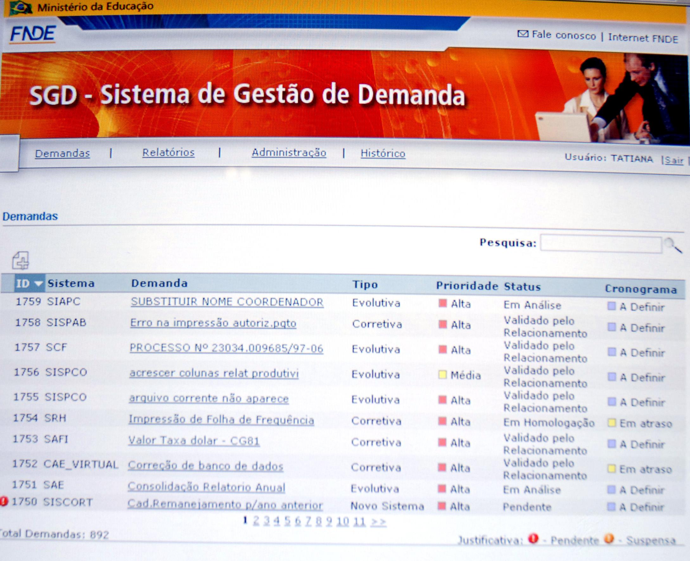Image resolution: width=690 pixels, height=561 pixels.
Task: Click the Status column header
Action: 522,287
